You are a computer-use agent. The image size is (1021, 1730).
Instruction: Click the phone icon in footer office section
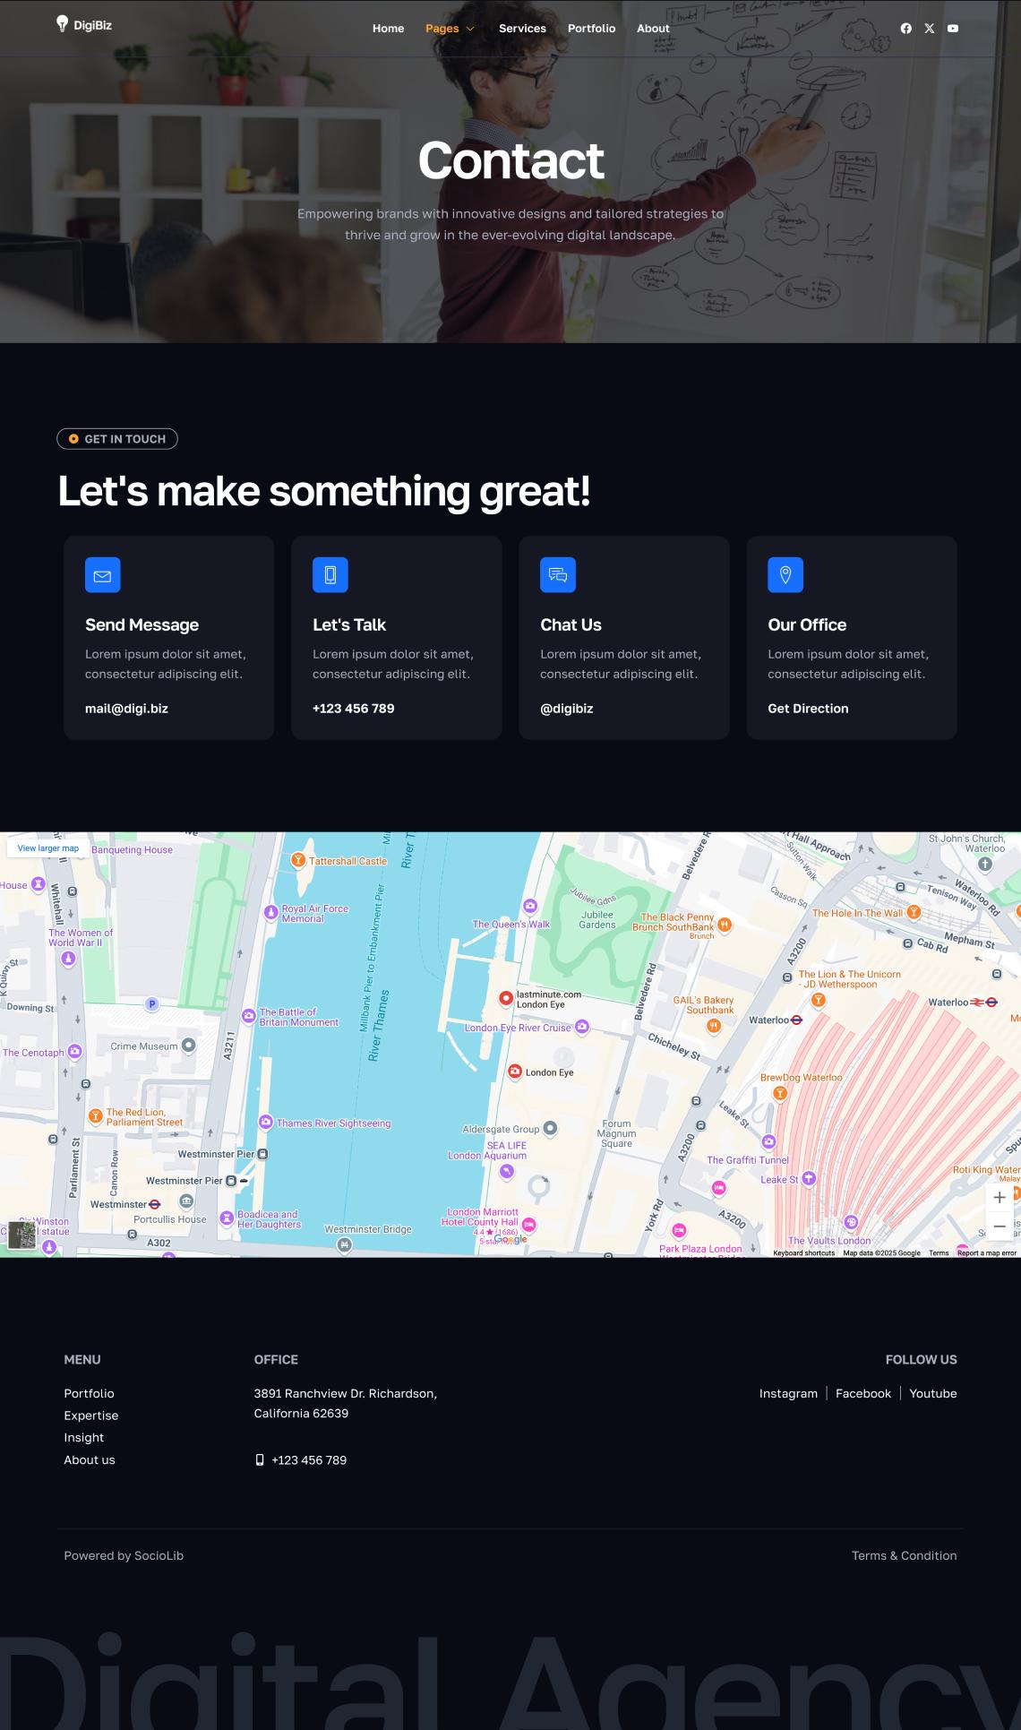(x=260, y=1459)
